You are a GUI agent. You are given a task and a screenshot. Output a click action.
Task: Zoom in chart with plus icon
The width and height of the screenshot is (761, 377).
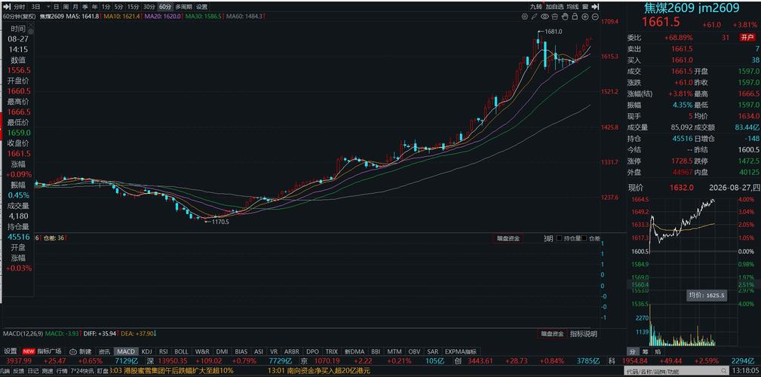pyautogui.click(x=585, y=17)
